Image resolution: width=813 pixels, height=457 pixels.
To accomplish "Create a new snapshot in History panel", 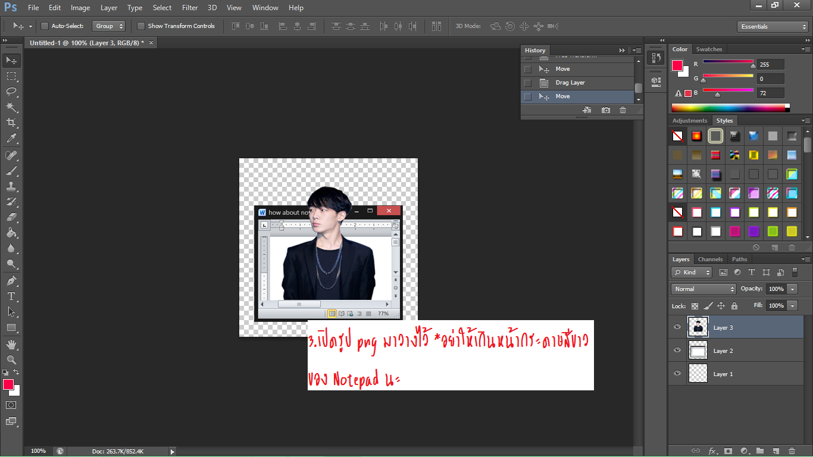I will point(605,110).
